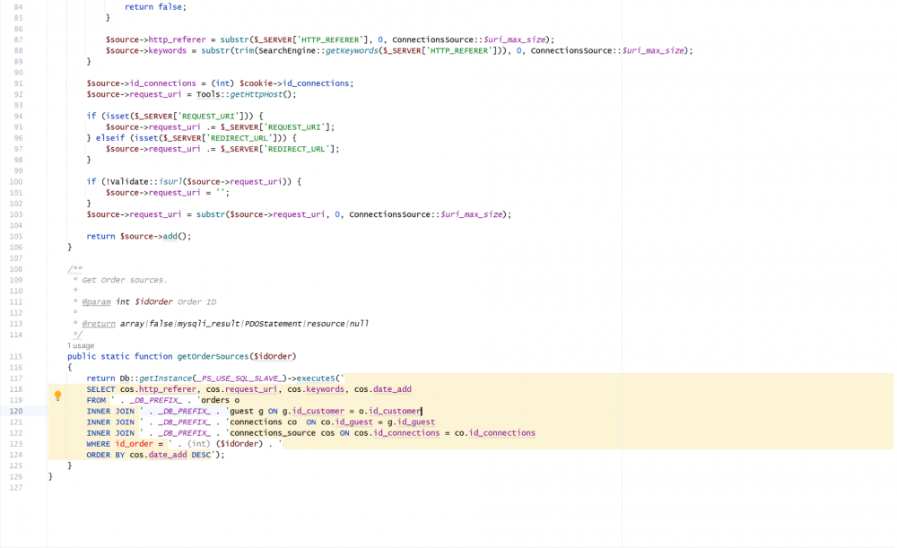The height and width of the screenshot is (548, 897).
Task: Click the ORDER BY keywords in the query
Action: coord(105,455)
